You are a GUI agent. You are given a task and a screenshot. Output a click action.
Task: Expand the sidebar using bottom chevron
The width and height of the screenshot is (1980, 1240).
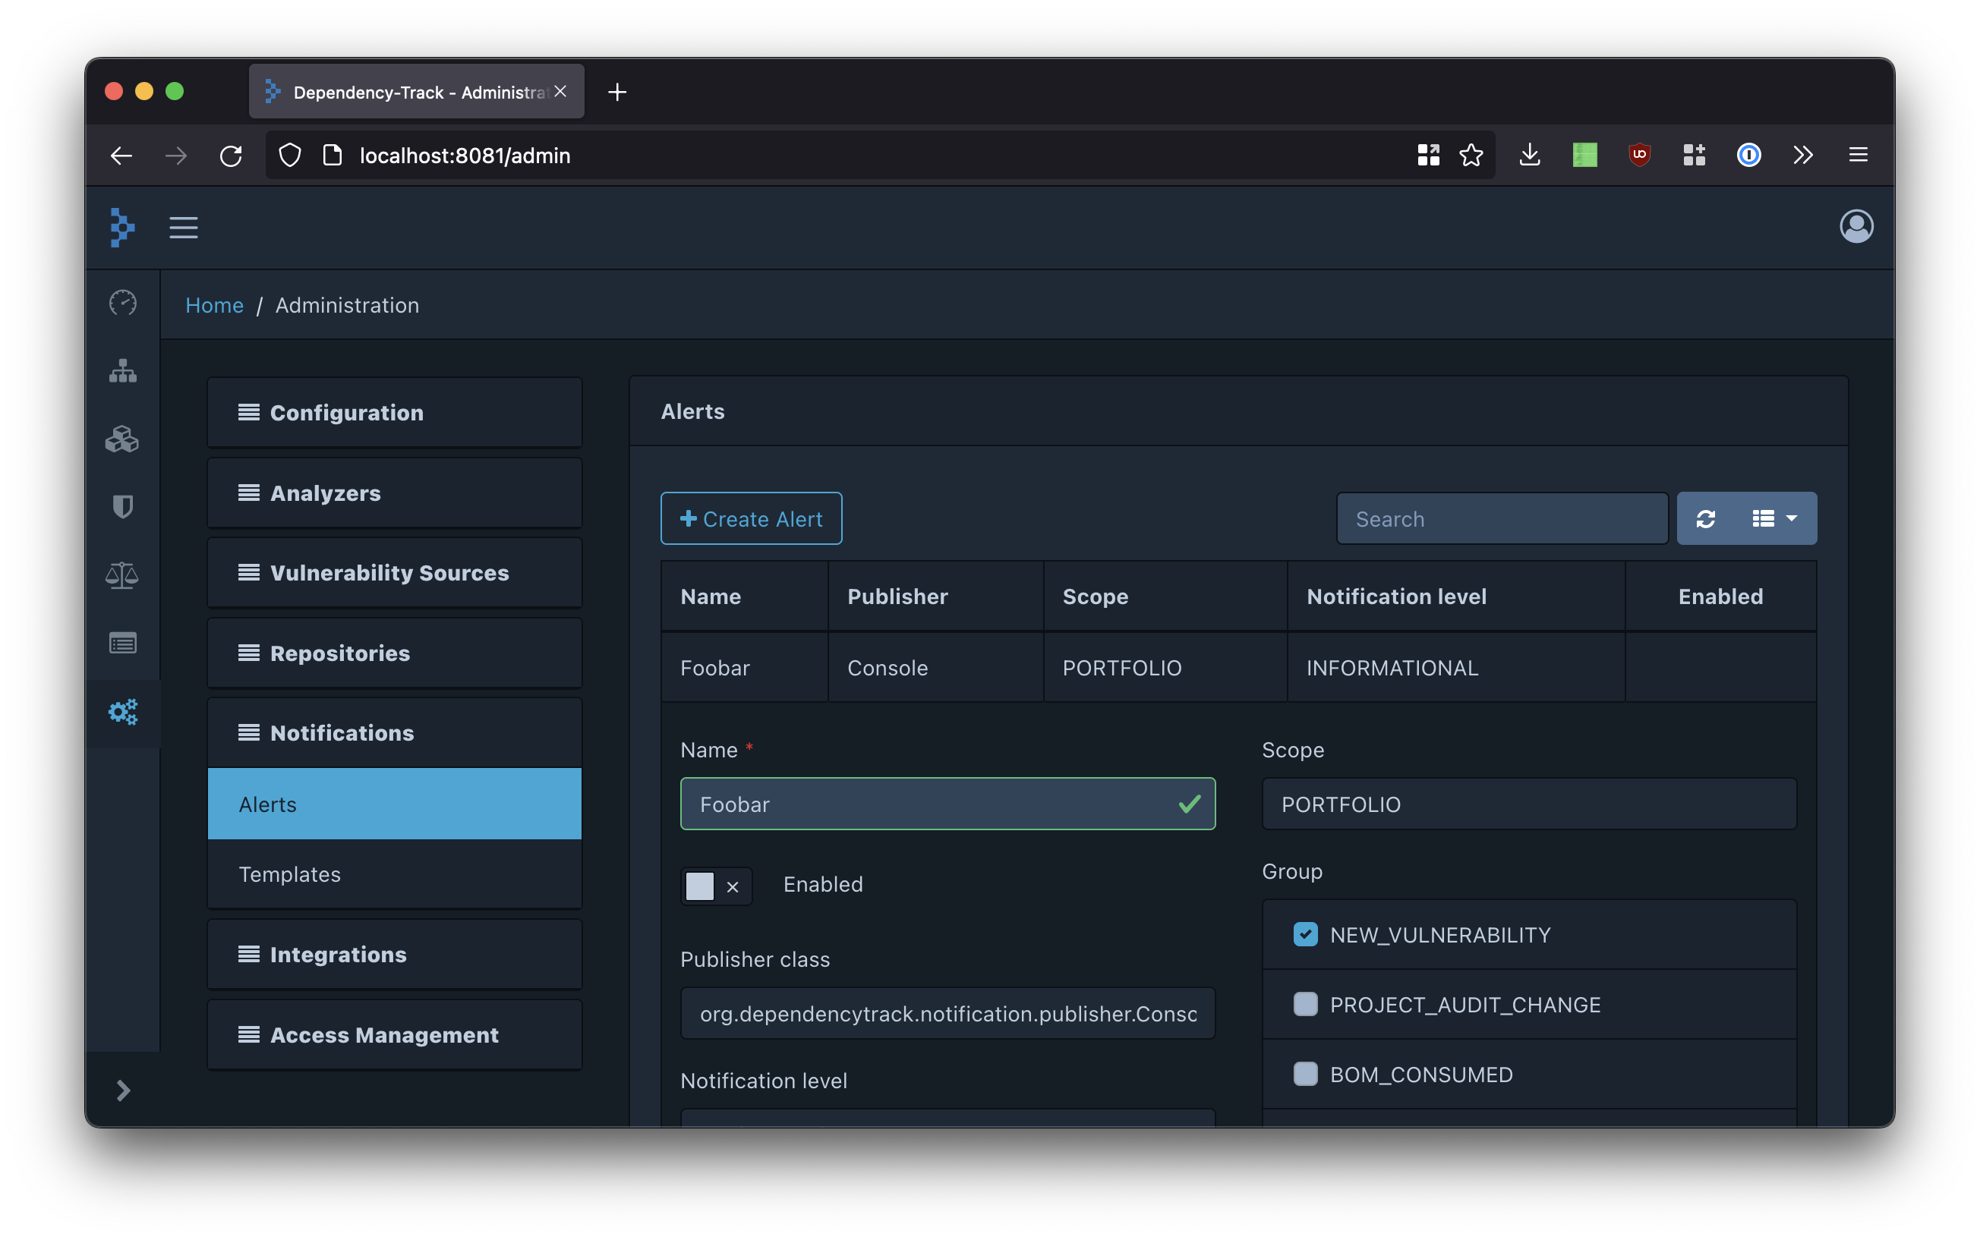(123, 1090)
